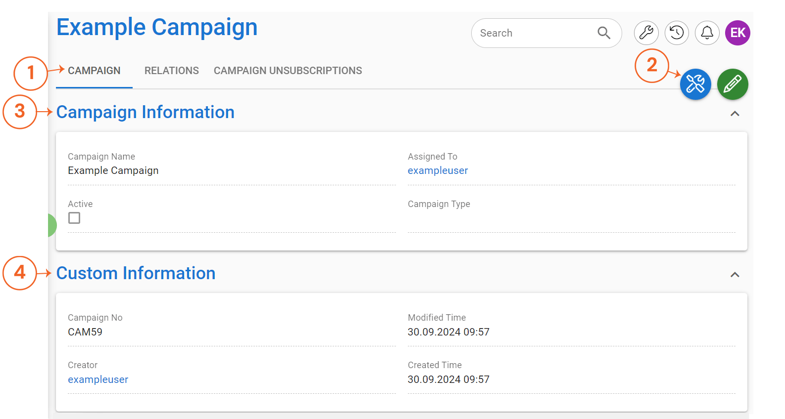Switch to the RELATIONS tab
This screenshot has height=419, width=785.
click(x=172, y=71)
